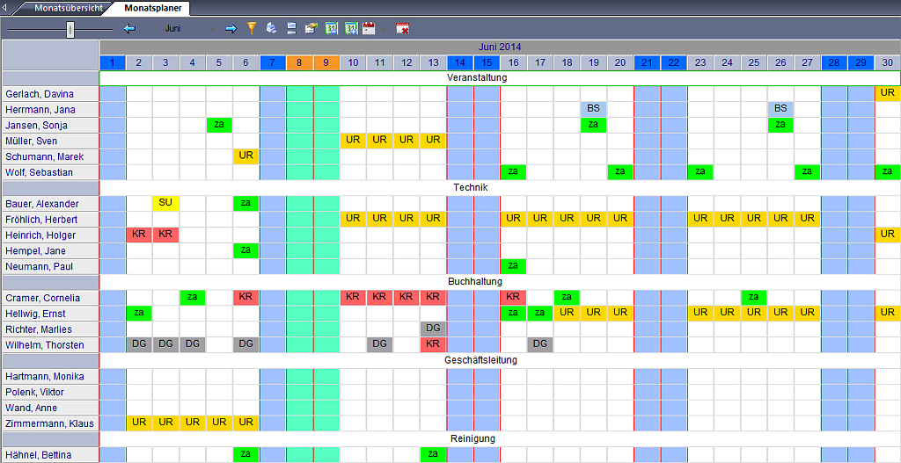
Task: Click the Buchhaltung group header
Action: click(500, 282)
